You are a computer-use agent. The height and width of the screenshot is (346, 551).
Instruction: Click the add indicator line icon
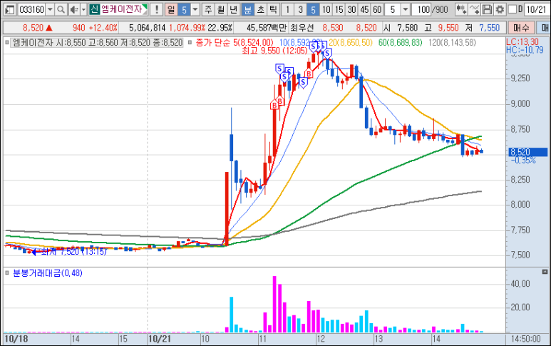click(474, 9)
